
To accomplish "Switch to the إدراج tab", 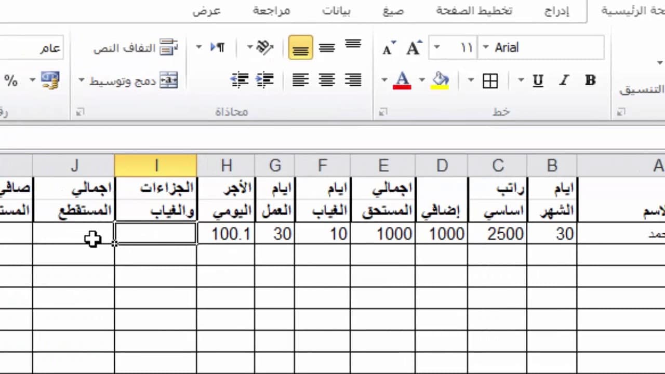I will (x=556, y=11).
